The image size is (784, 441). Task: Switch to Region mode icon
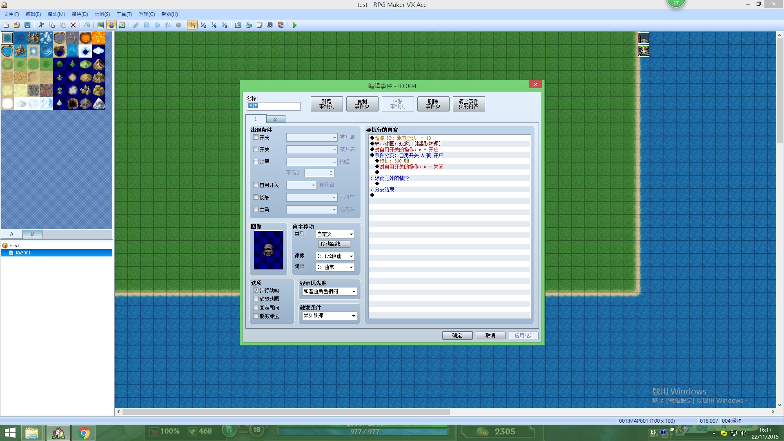point(122,25)
